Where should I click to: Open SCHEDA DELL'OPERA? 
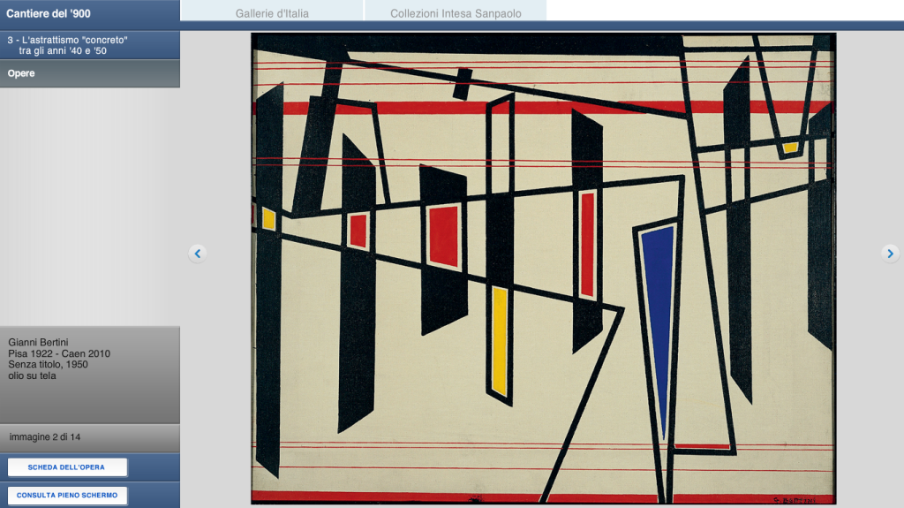click(x=67, y=467)
